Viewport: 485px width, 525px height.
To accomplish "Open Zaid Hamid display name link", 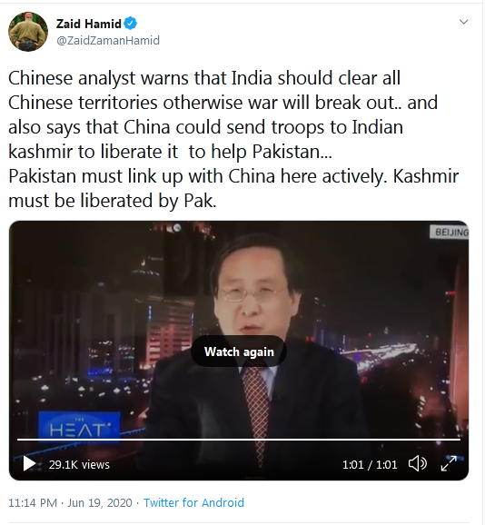I will pos(89,24).
